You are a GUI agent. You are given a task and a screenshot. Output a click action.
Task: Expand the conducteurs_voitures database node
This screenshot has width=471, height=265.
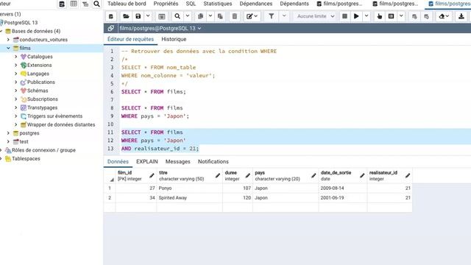pos(8,39)
